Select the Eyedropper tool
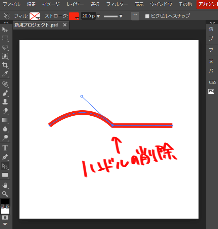 point(5,74)
